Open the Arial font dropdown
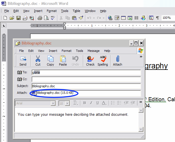This screenshot has width=175, height=142. (53, 104)
